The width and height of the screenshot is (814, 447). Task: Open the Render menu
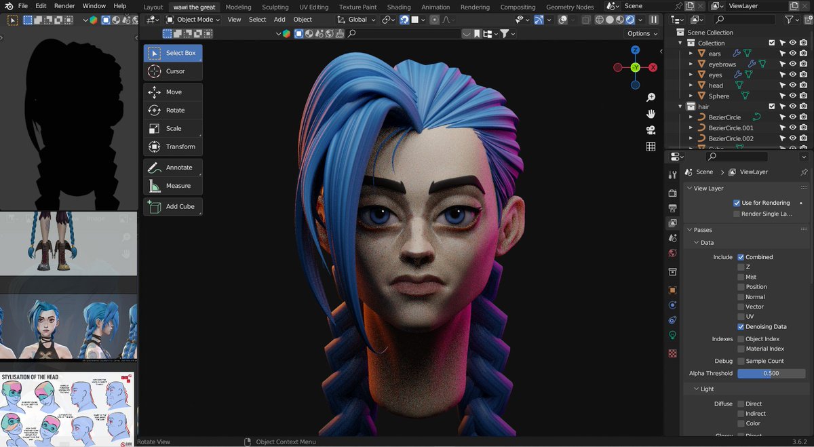tap(64, 6)
